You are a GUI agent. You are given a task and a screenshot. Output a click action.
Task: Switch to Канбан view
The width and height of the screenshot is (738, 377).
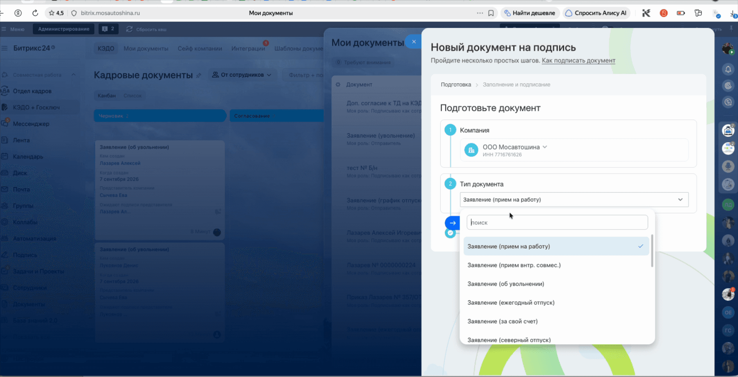point(107,96)
